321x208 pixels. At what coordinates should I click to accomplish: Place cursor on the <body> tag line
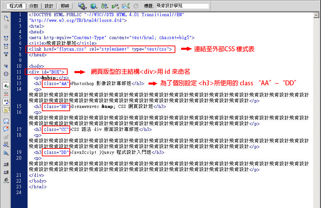(37, 66)
